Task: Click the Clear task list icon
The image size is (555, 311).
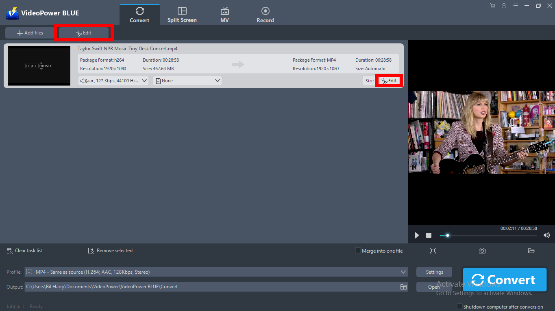Action: coord(9,251)
